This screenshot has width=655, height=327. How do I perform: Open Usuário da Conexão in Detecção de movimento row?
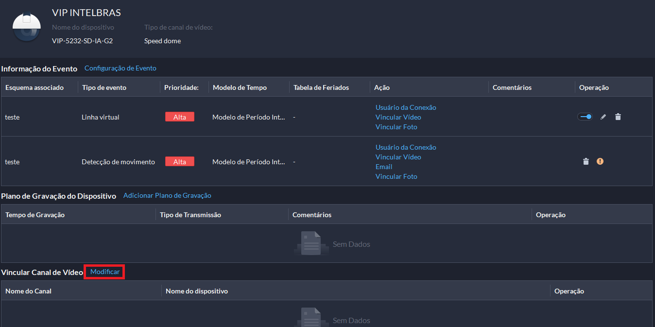[x=406, y=147]
